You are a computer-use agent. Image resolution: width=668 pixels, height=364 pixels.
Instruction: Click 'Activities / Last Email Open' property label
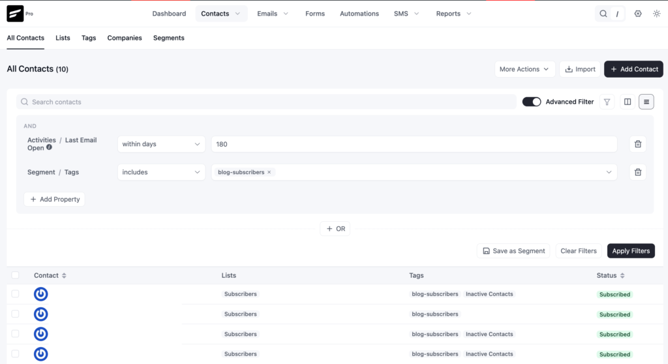pyautogui.click(x=62, y=144)
